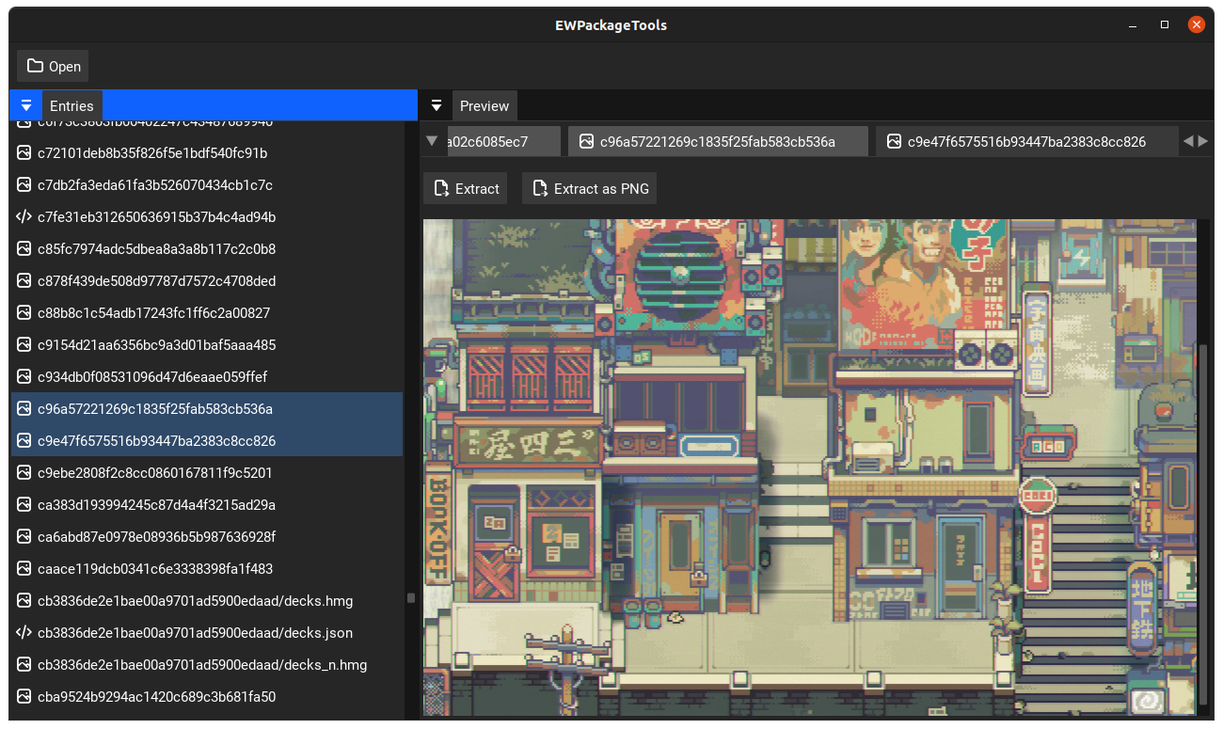The width and height of the screenshot is (1223, 729).
Task: Select entry ca383d193994245c87d4a4f3215ad29a
Action: [x=207, y=504]
